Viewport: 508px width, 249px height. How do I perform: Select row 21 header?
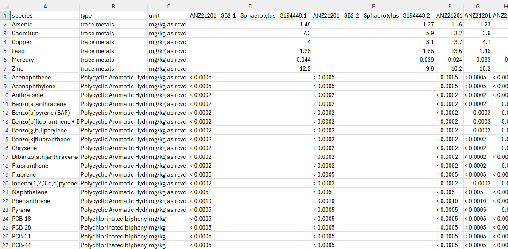pyautogui.click(x=5, y=192)
